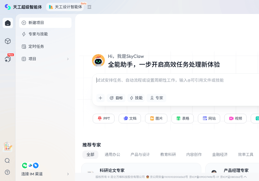Choose the 表格 quick action
Image resolution: width=259 pixels, height=181 pixels.
point(183,118)
